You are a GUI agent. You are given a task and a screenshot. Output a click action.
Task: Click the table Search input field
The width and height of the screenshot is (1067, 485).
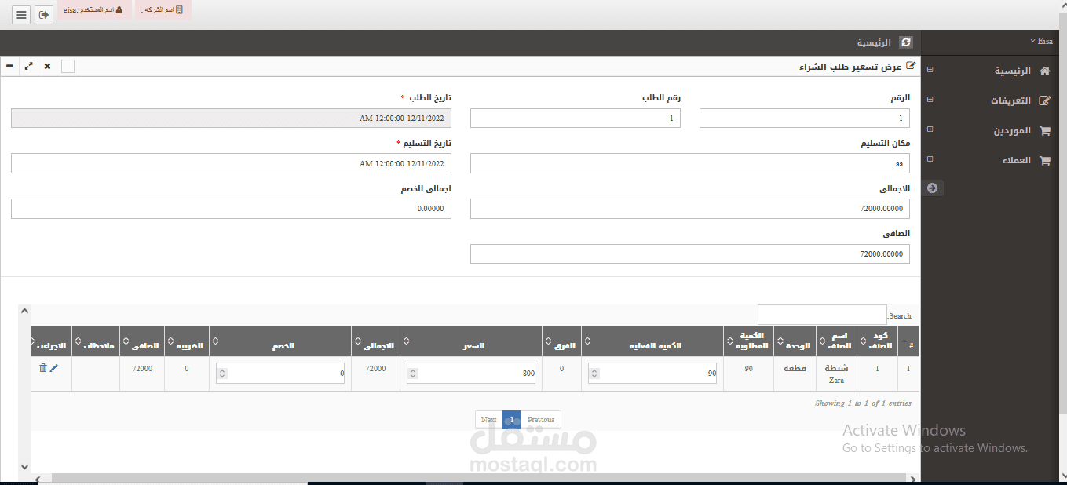point(822,315)
